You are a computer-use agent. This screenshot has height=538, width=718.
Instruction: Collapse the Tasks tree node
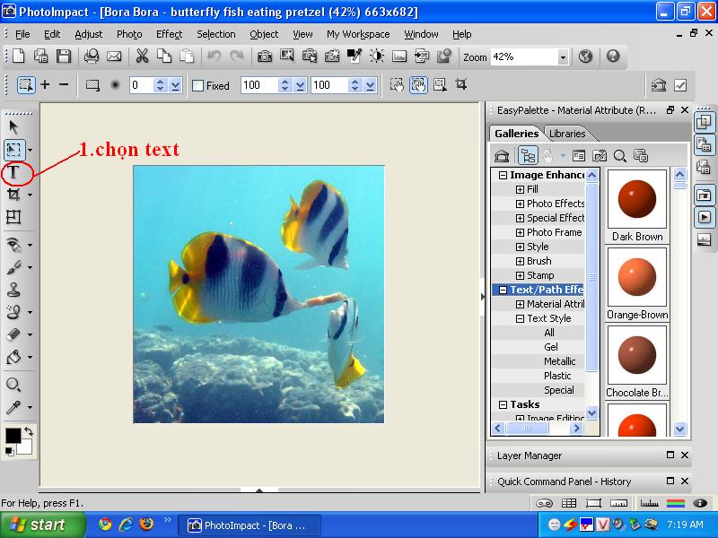[503, 405]
